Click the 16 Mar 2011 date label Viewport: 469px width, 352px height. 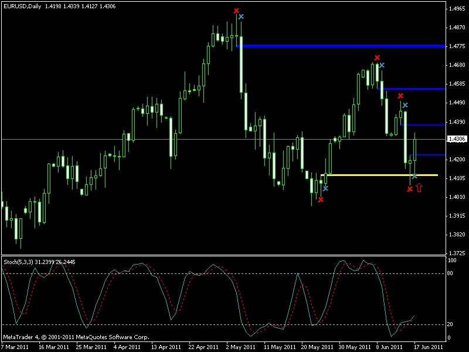(54, 347)
